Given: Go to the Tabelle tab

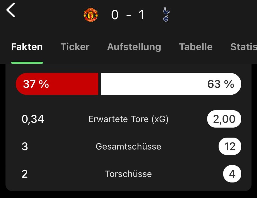Looking at the screenshot, I should click(x=196, y=47).
